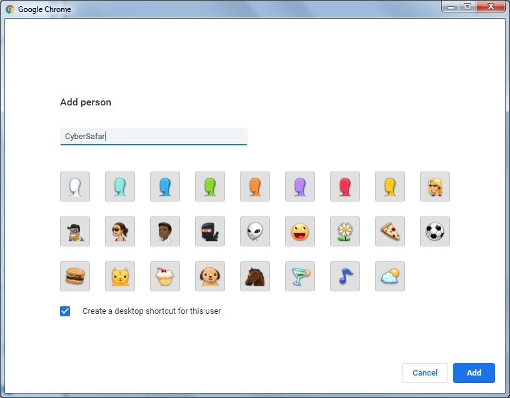Choose the alien avatar icon
Image resolution: width=510 pixels, height=398 pixels.
[x=255, y=231]
